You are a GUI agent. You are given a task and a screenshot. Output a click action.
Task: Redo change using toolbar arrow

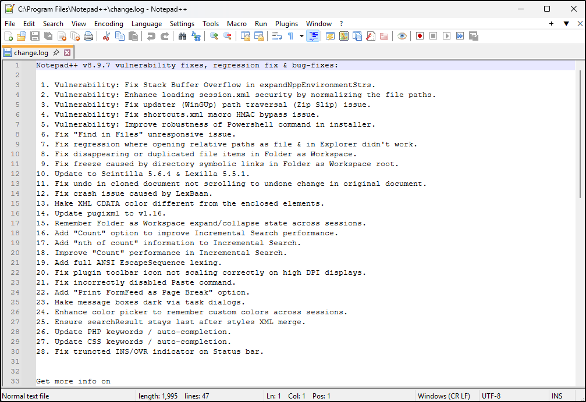[x=165, y=36]
